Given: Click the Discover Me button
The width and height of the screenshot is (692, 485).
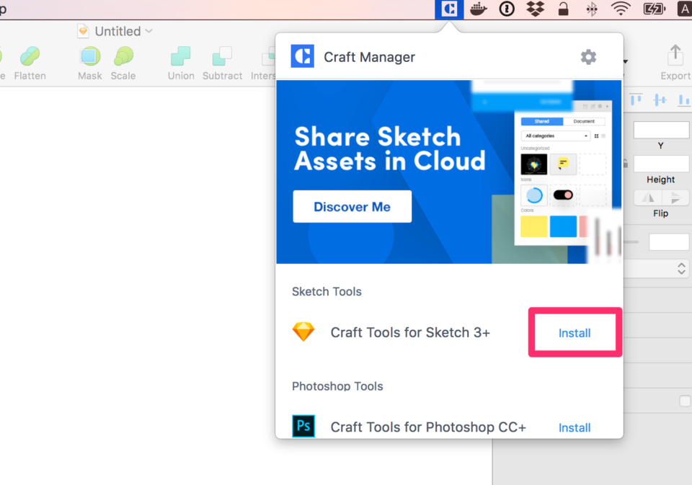Looking at the screenshot, I should tap(352, 206).
